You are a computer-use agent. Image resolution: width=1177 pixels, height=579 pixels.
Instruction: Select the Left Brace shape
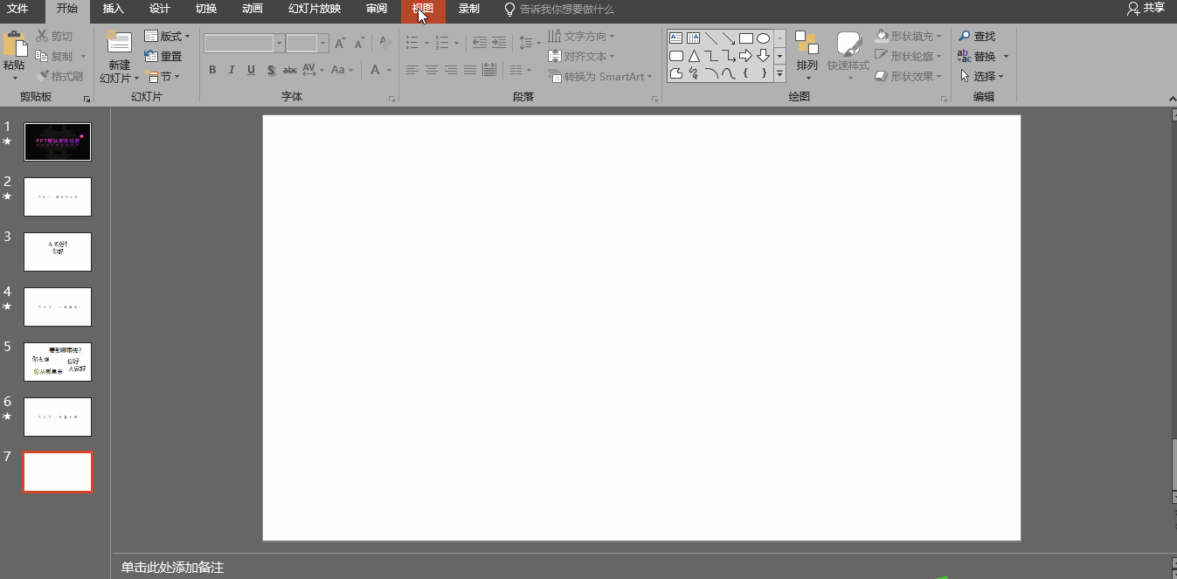point(745,73)
